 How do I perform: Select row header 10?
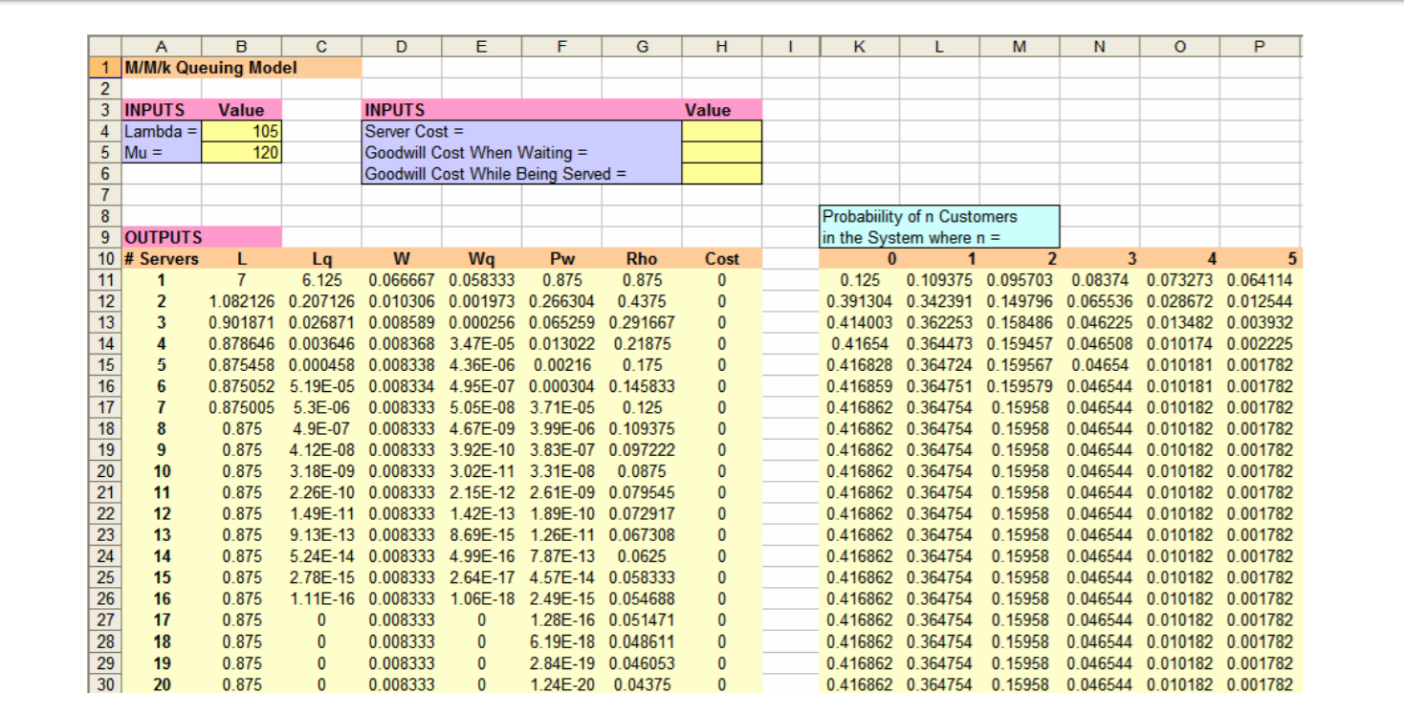104,258
